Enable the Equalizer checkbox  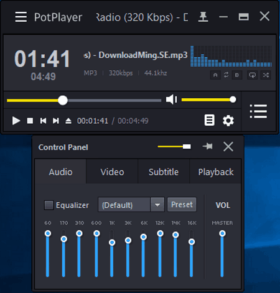click(49, 205)
